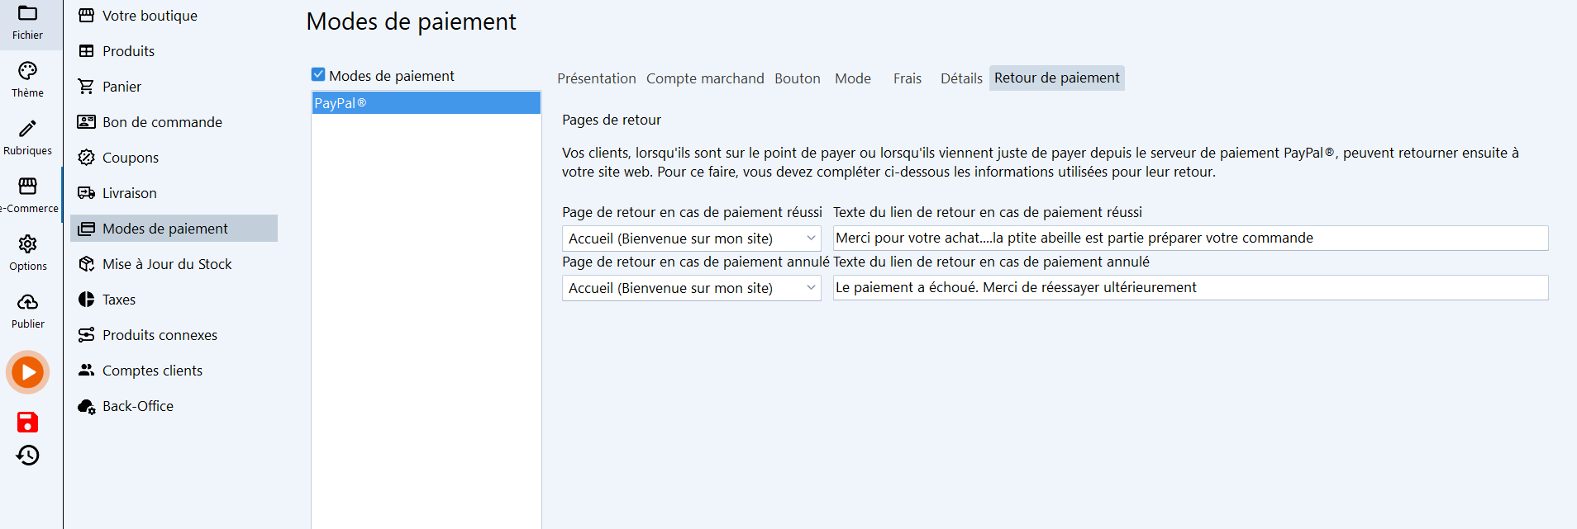Viewport: 1577px width, 529px height.
Task: Switch to the Présentation tab
Action: [597, 78]
